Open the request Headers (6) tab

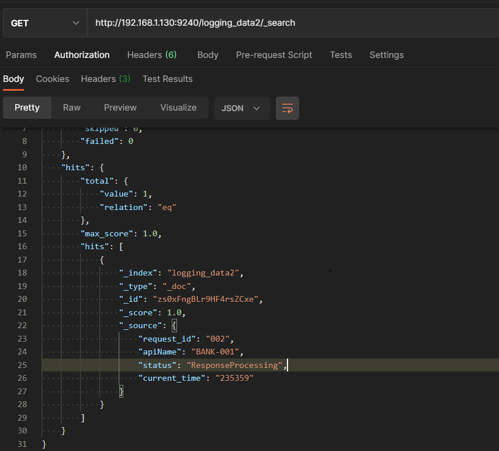152,55
